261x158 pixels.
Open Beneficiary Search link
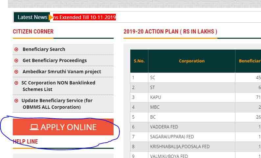click(x=44, y=49)
